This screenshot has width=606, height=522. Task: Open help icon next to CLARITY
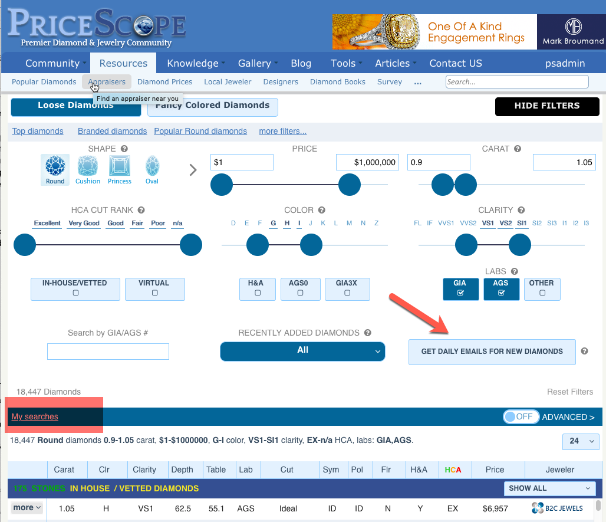tap(521, 210)
